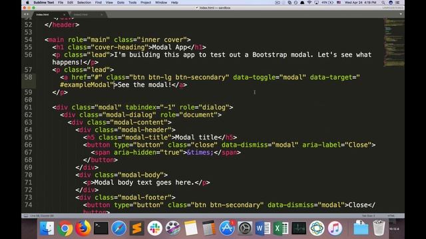Screen dimensions: 426x239
Task: Open Activity Monitor from dock
Action: (299, 228)
